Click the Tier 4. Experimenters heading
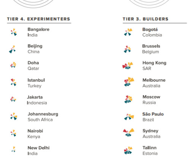Viewport: 190px width, 158px height. [38, 19]
